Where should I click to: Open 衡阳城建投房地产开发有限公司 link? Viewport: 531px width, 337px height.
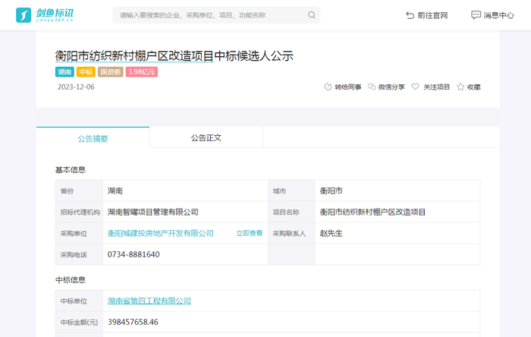click(161, 233)
